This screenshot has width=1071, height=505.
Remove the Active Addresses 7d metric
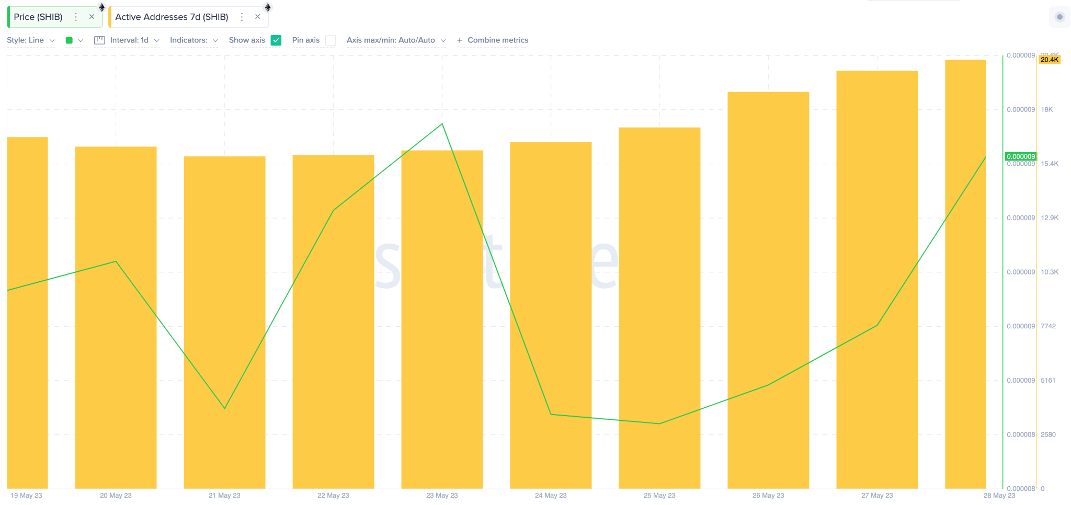pyautogui.click(x=258, y=17)
